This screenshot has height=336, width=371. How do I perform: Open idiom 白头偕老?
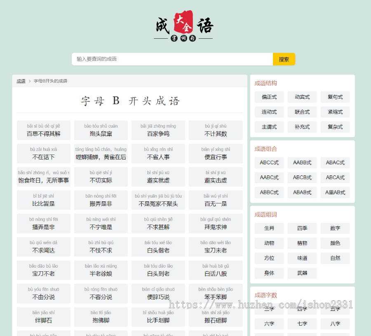click(158, 247)
